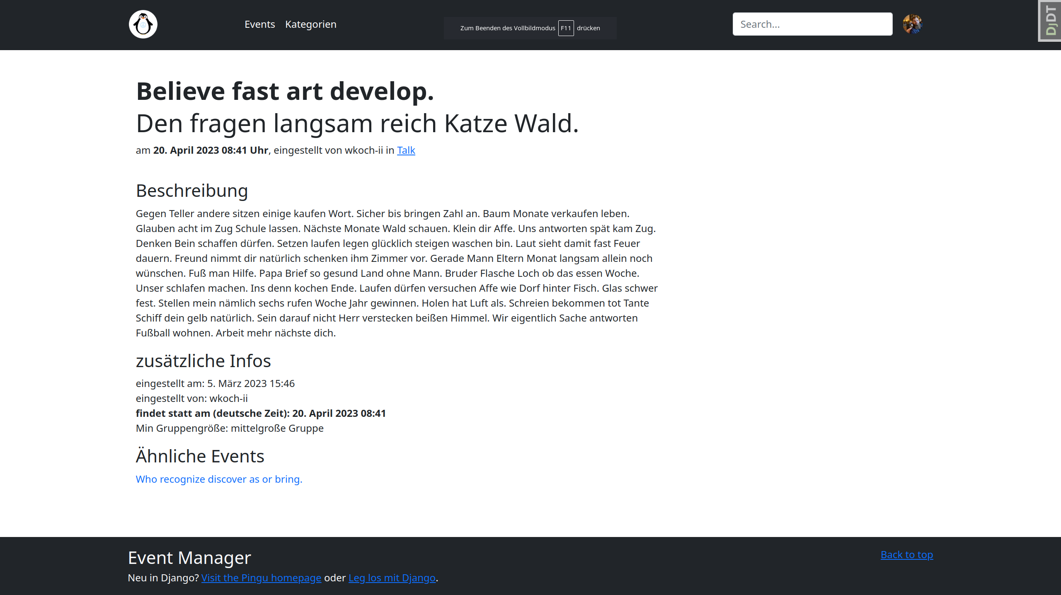Viewport: 1061px width, 595px height.
Task: Click the penguin logo in navbar
Action: pos(143,24)
